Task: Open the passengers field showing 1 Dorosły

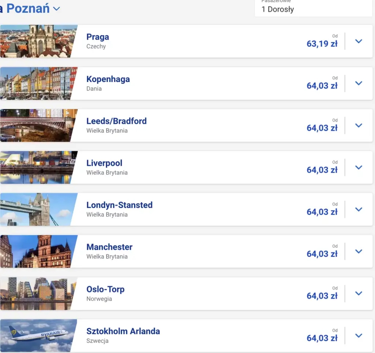Action: (x=312, y=9)
